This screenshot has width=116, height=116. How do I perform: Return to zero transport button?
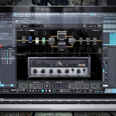[x=38, y=91]
